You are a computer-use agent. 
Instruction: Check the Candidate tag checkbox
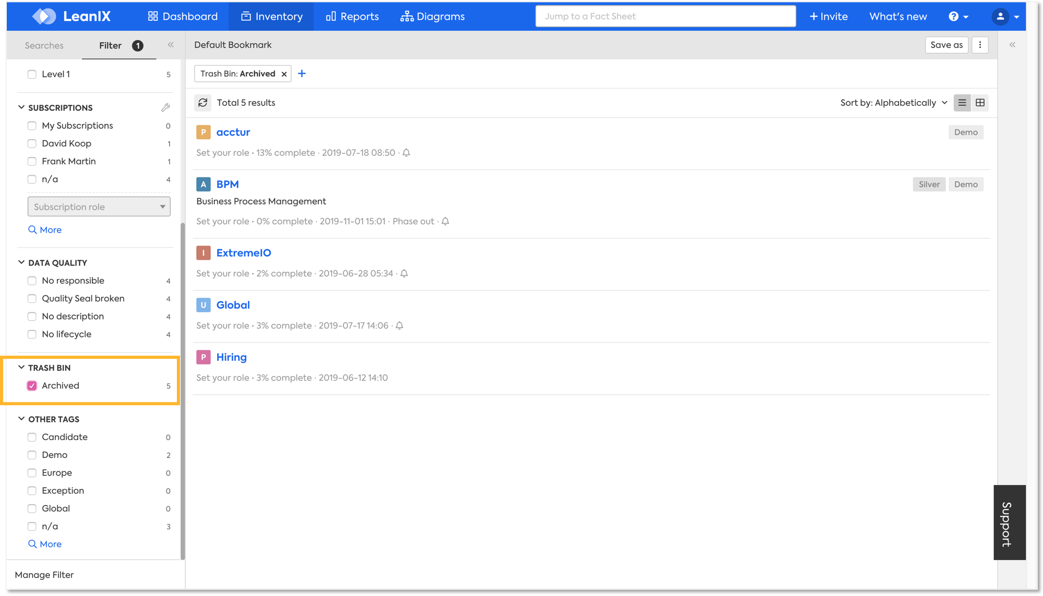32,437
